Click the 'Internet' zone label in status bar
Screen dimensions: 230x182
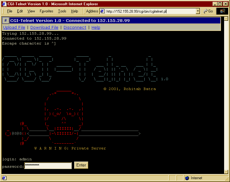[196, 178]
